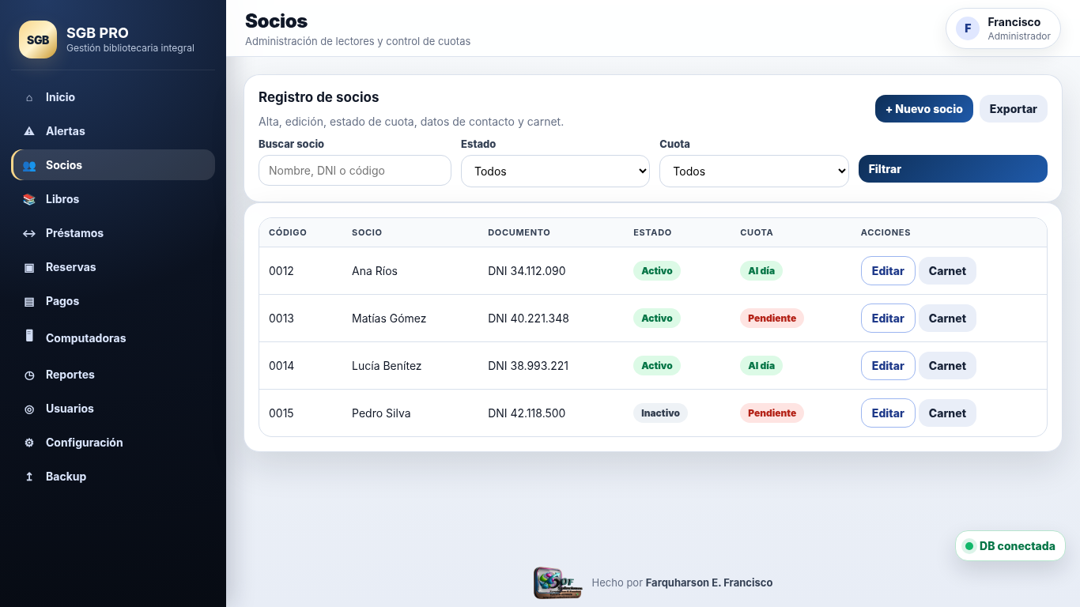Go to the Alertas section

(x=113, y=131)
